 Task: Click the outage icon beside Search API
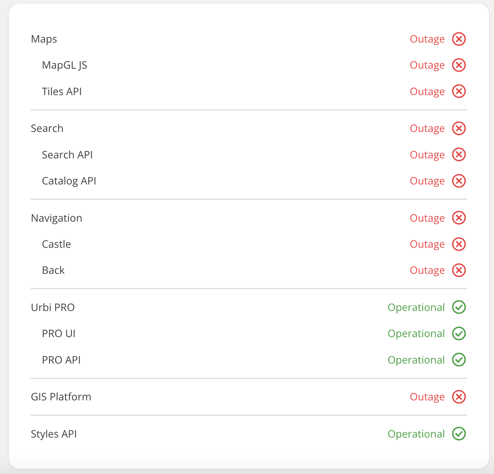coord(459,155)
